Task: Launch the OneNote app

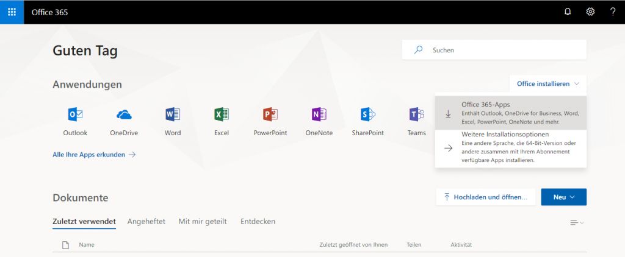Action: [x=319, y=114]
